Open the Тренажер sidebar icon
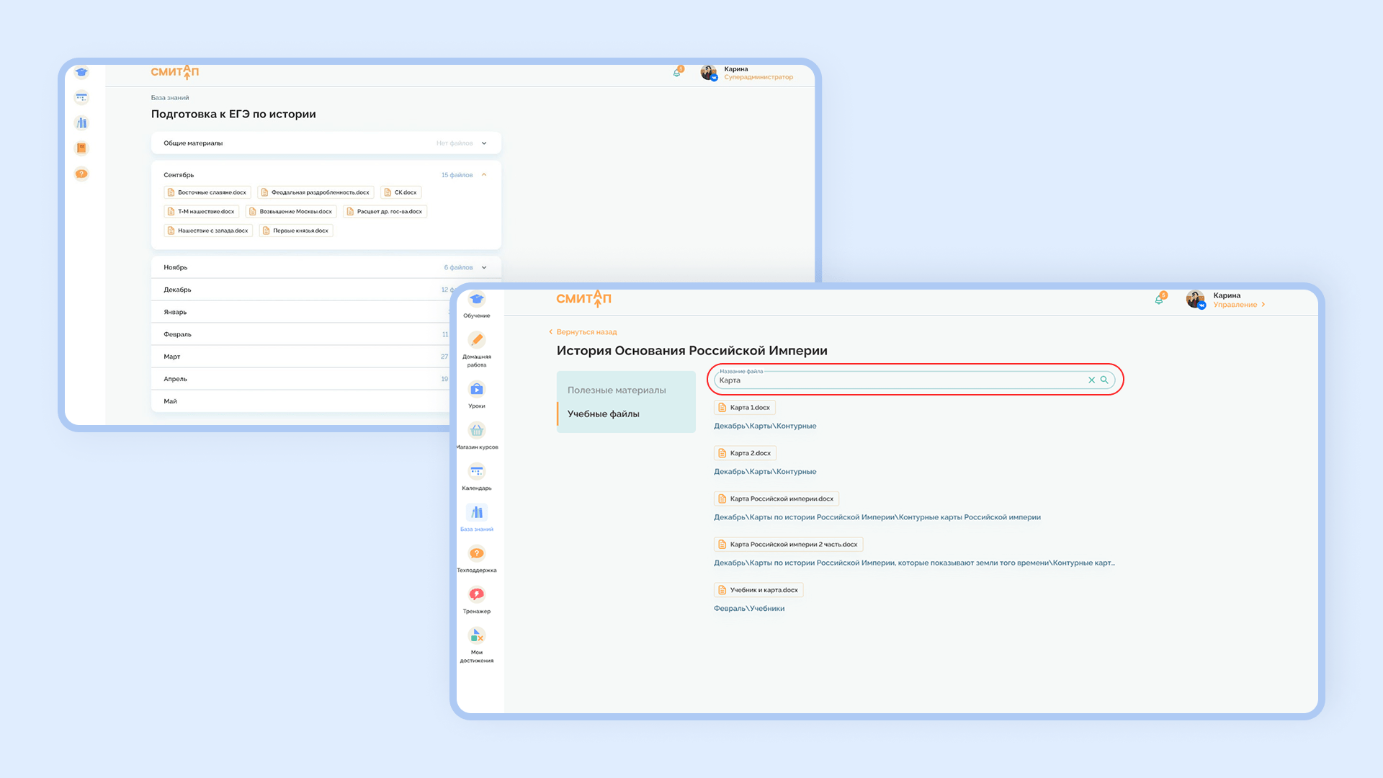Image resolution: width=1383 pixels, height=778 pixels. pyautogui.click(x=477, y=595)
